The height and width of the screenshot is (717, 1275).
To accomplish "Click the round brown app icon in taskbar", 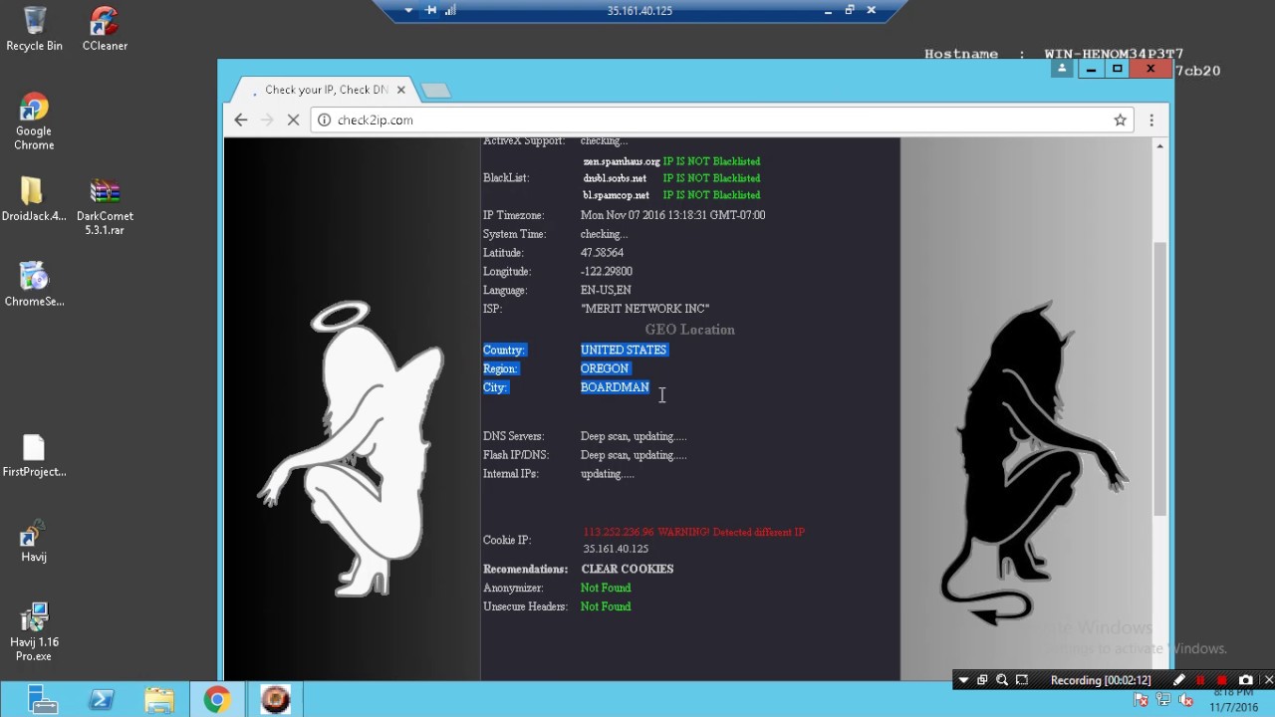I will point(275,699).
